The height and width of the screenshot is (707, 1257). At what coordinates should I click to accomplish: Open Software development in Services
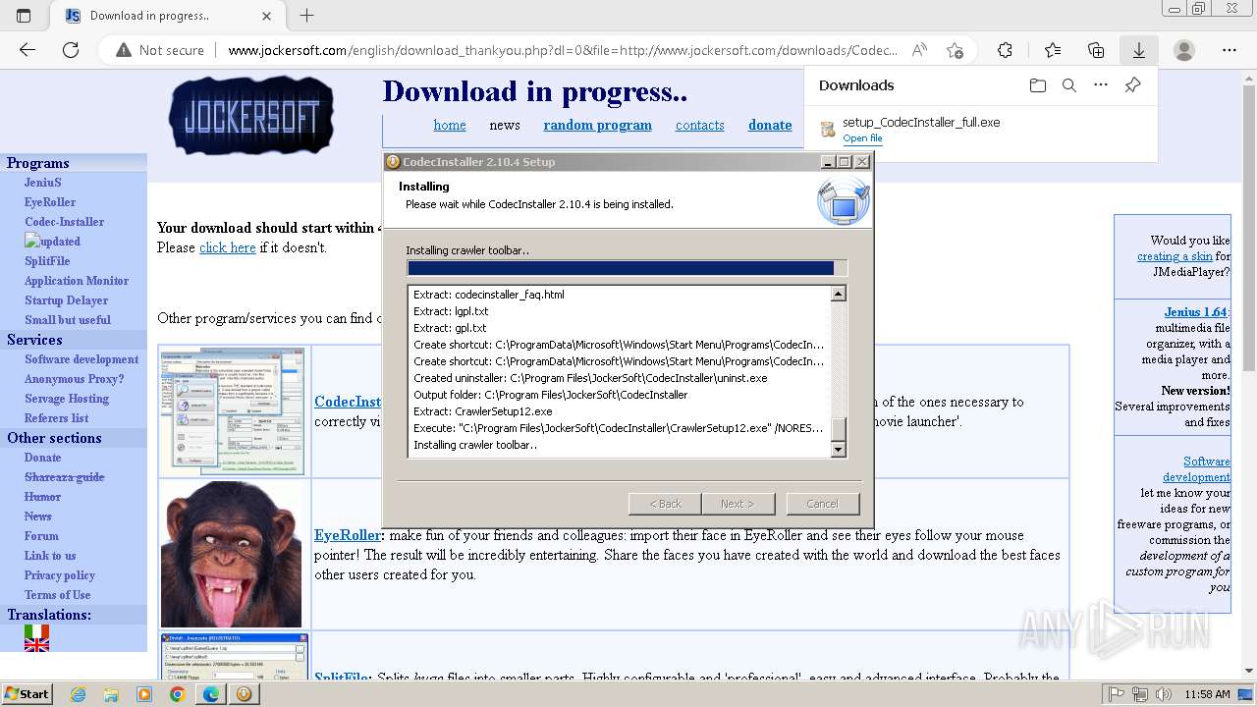click(82, 359)
